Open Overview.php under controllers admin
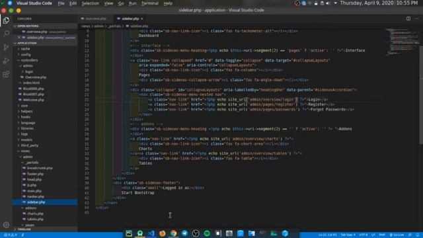 (x=36, y=77)
